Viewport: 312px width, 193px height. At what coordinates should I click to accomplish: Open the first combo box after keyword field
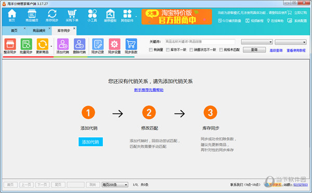coord(257,42)
